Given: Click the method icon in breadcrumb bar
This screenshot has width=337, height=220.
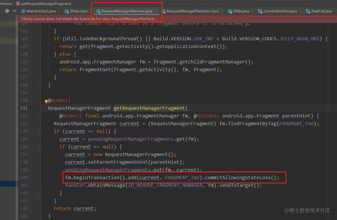Looking at the screenshot, I should click(x=18, y=3).
